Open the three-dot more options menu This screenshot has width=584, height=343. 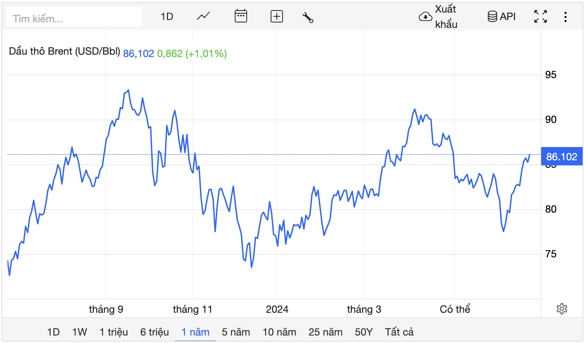point(565,17)
